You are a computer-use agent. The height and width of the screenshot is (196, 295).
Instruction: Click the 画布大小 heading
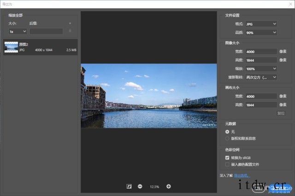(232, 88)
